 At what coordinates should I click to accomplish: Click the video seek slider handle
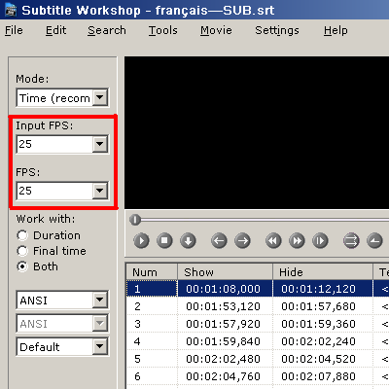coord(135,220)
